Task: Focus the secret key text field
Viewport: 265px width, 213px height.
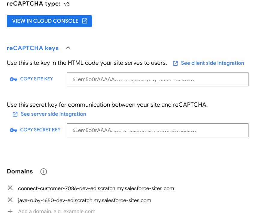Action: 157,130
